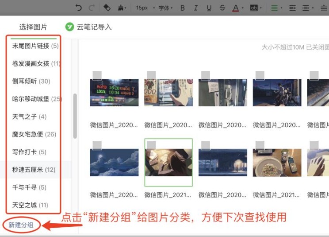Open the 哈尔移动城堡 group

point(36,99)
